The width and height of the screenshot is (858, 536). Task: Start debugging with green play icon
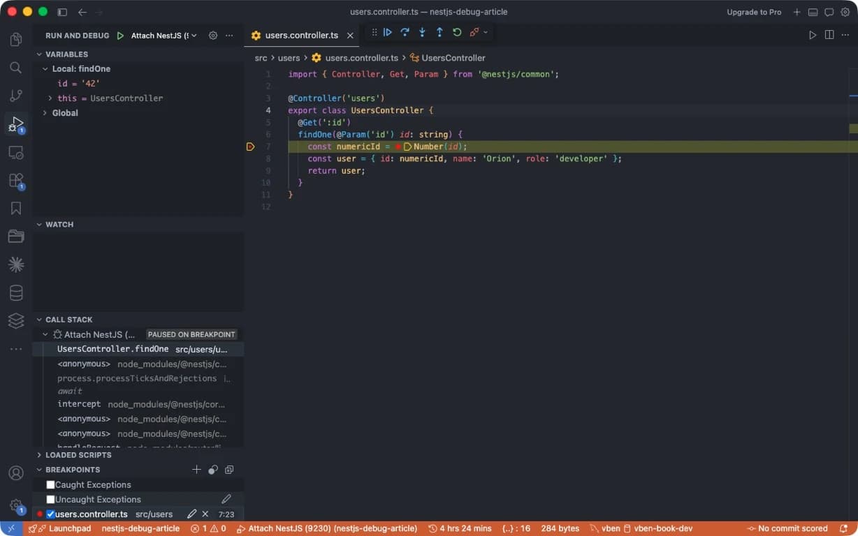pyautogui.click(x=120, y=36)
